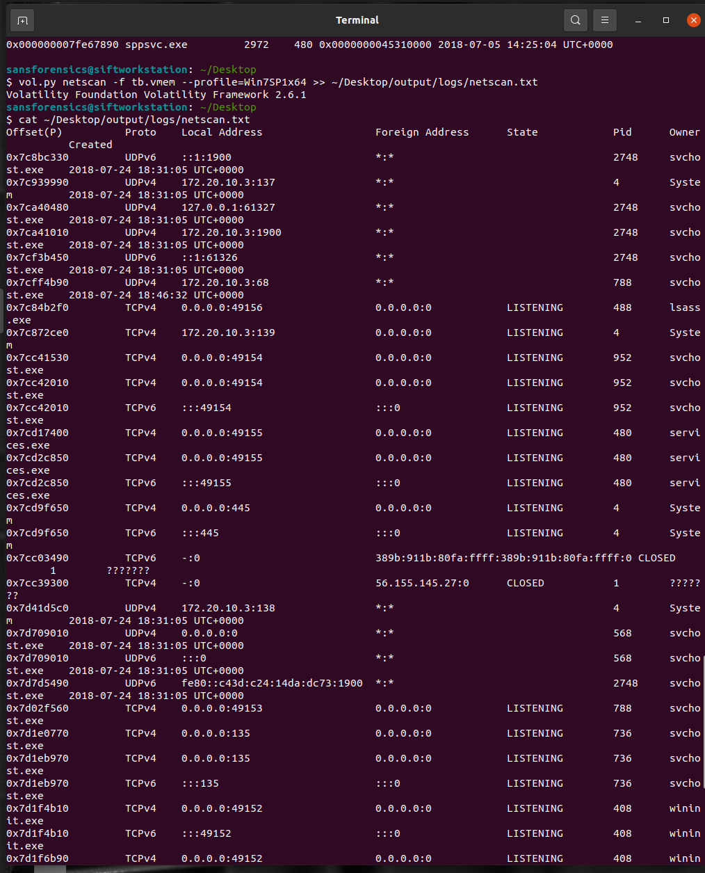Click offset 0x7cff4b90
This screenshot has height=873, width=705.
38,282
